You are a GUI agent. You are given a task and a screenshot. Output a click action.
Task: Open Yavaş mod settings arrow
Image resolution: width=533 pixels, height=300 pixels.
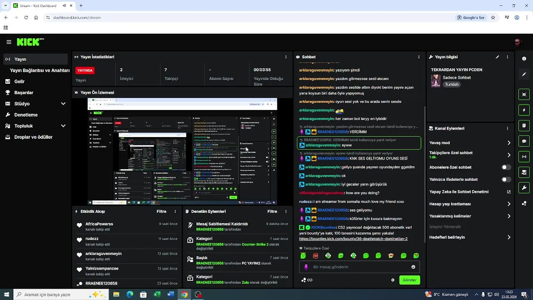coord(509,143)
